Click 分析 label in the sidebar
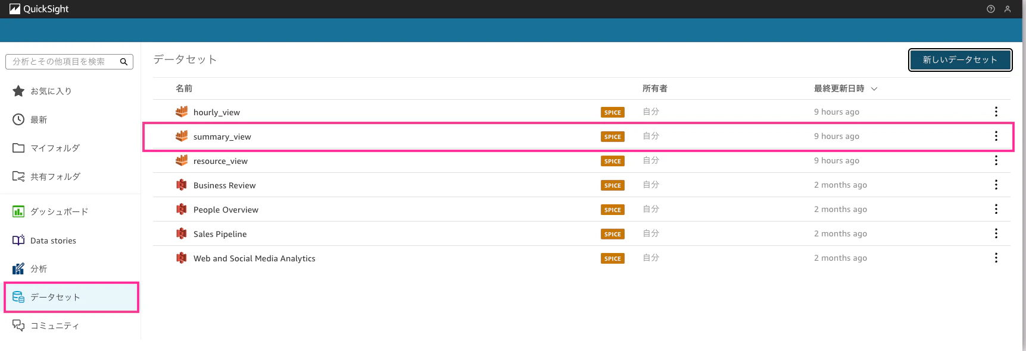This screenshot has height=351, width=1026. pyautogui.click(x=39, y=268)
